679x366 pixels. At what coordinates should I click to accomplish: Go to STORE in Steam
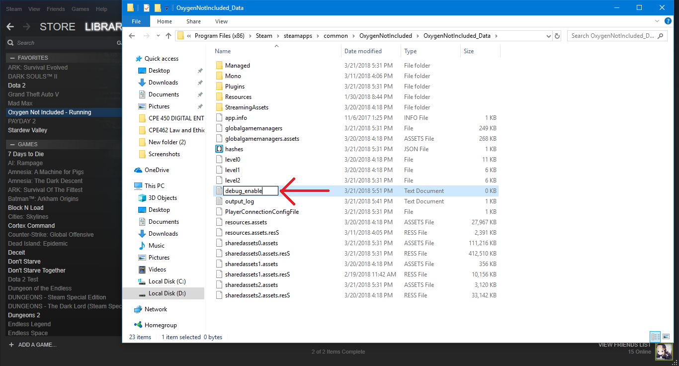(58, 27)
